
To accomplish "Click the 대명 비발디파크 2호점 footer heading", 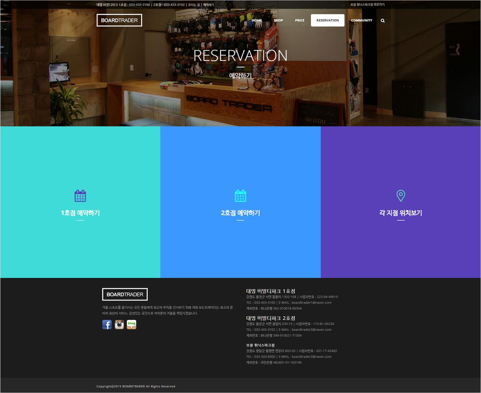I will 271,318.
